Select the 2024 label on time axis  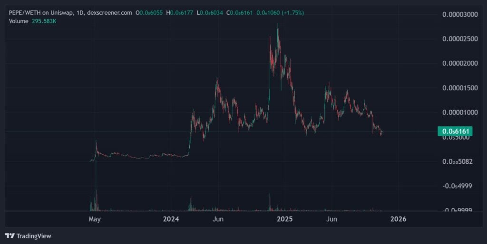coord(171,219)
